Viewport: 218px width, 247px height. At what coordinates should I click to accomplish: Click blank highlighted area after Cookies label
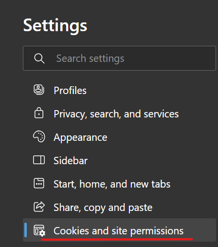click(200, 230)
